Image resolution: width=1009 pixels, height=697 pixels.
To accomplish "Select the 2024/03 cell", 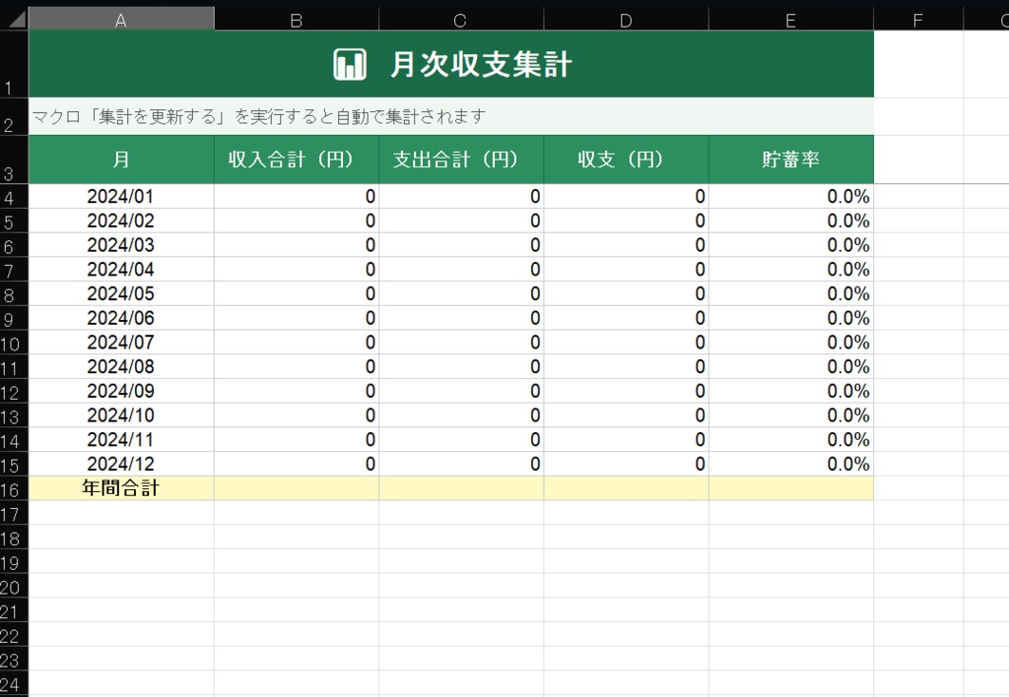I will [121, 245].
